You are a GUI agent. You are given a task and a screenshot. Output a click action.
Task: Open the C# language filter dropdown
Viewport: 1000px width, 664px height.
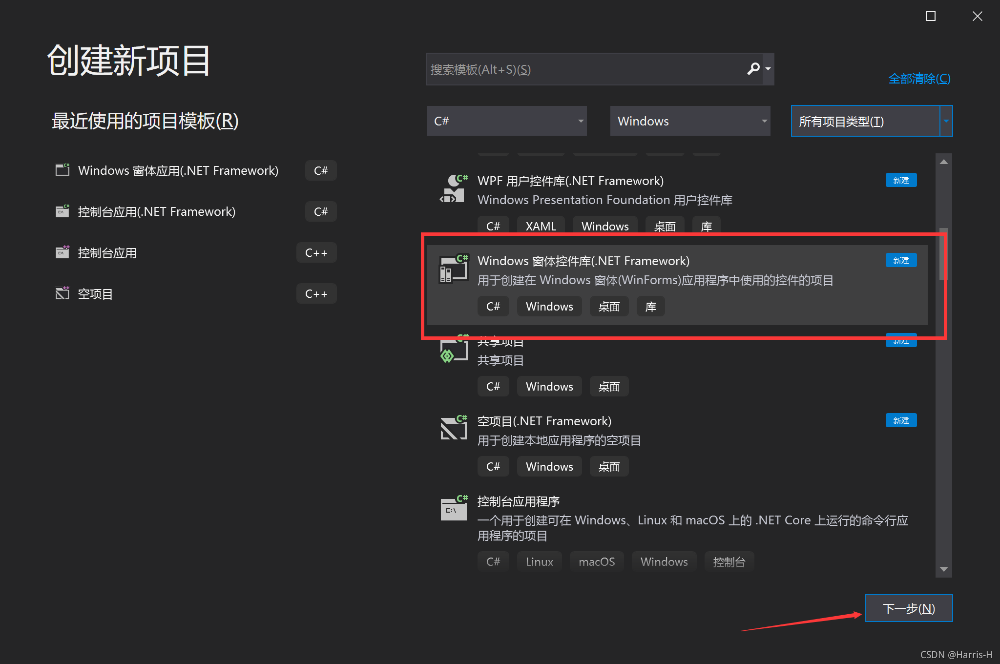click(x=506, y=121)
